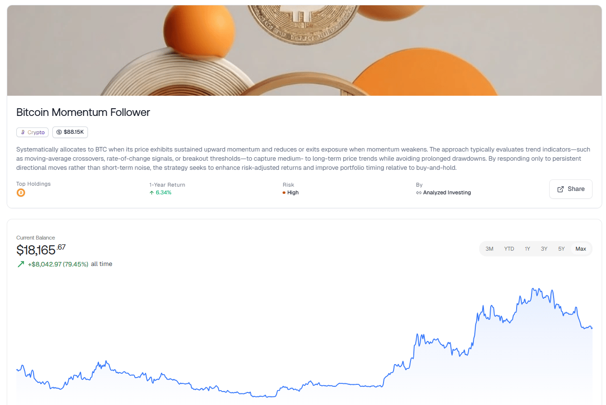Screen dimensions: 606x405
Task: Click the Share button
Action: tap(571, 189)
